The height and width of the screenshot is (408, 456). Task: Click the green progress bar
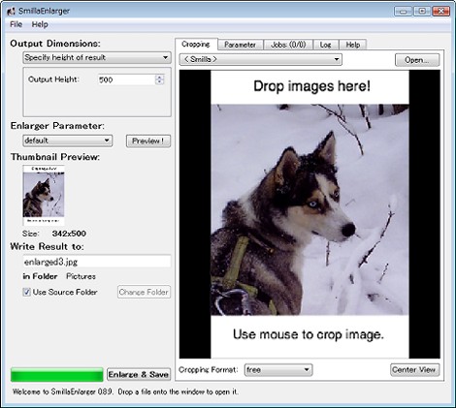pos(57,374)
